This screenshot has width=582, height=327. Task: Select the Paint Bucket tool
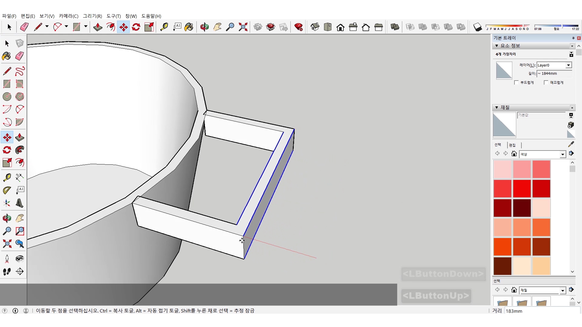(7, 56)
